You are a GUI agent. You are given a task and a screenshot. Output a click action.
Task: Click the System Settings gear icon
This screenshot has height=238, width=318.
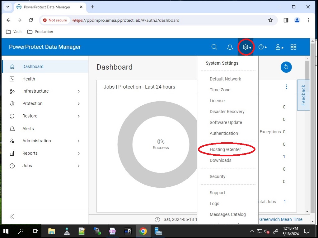coord(246,47)
